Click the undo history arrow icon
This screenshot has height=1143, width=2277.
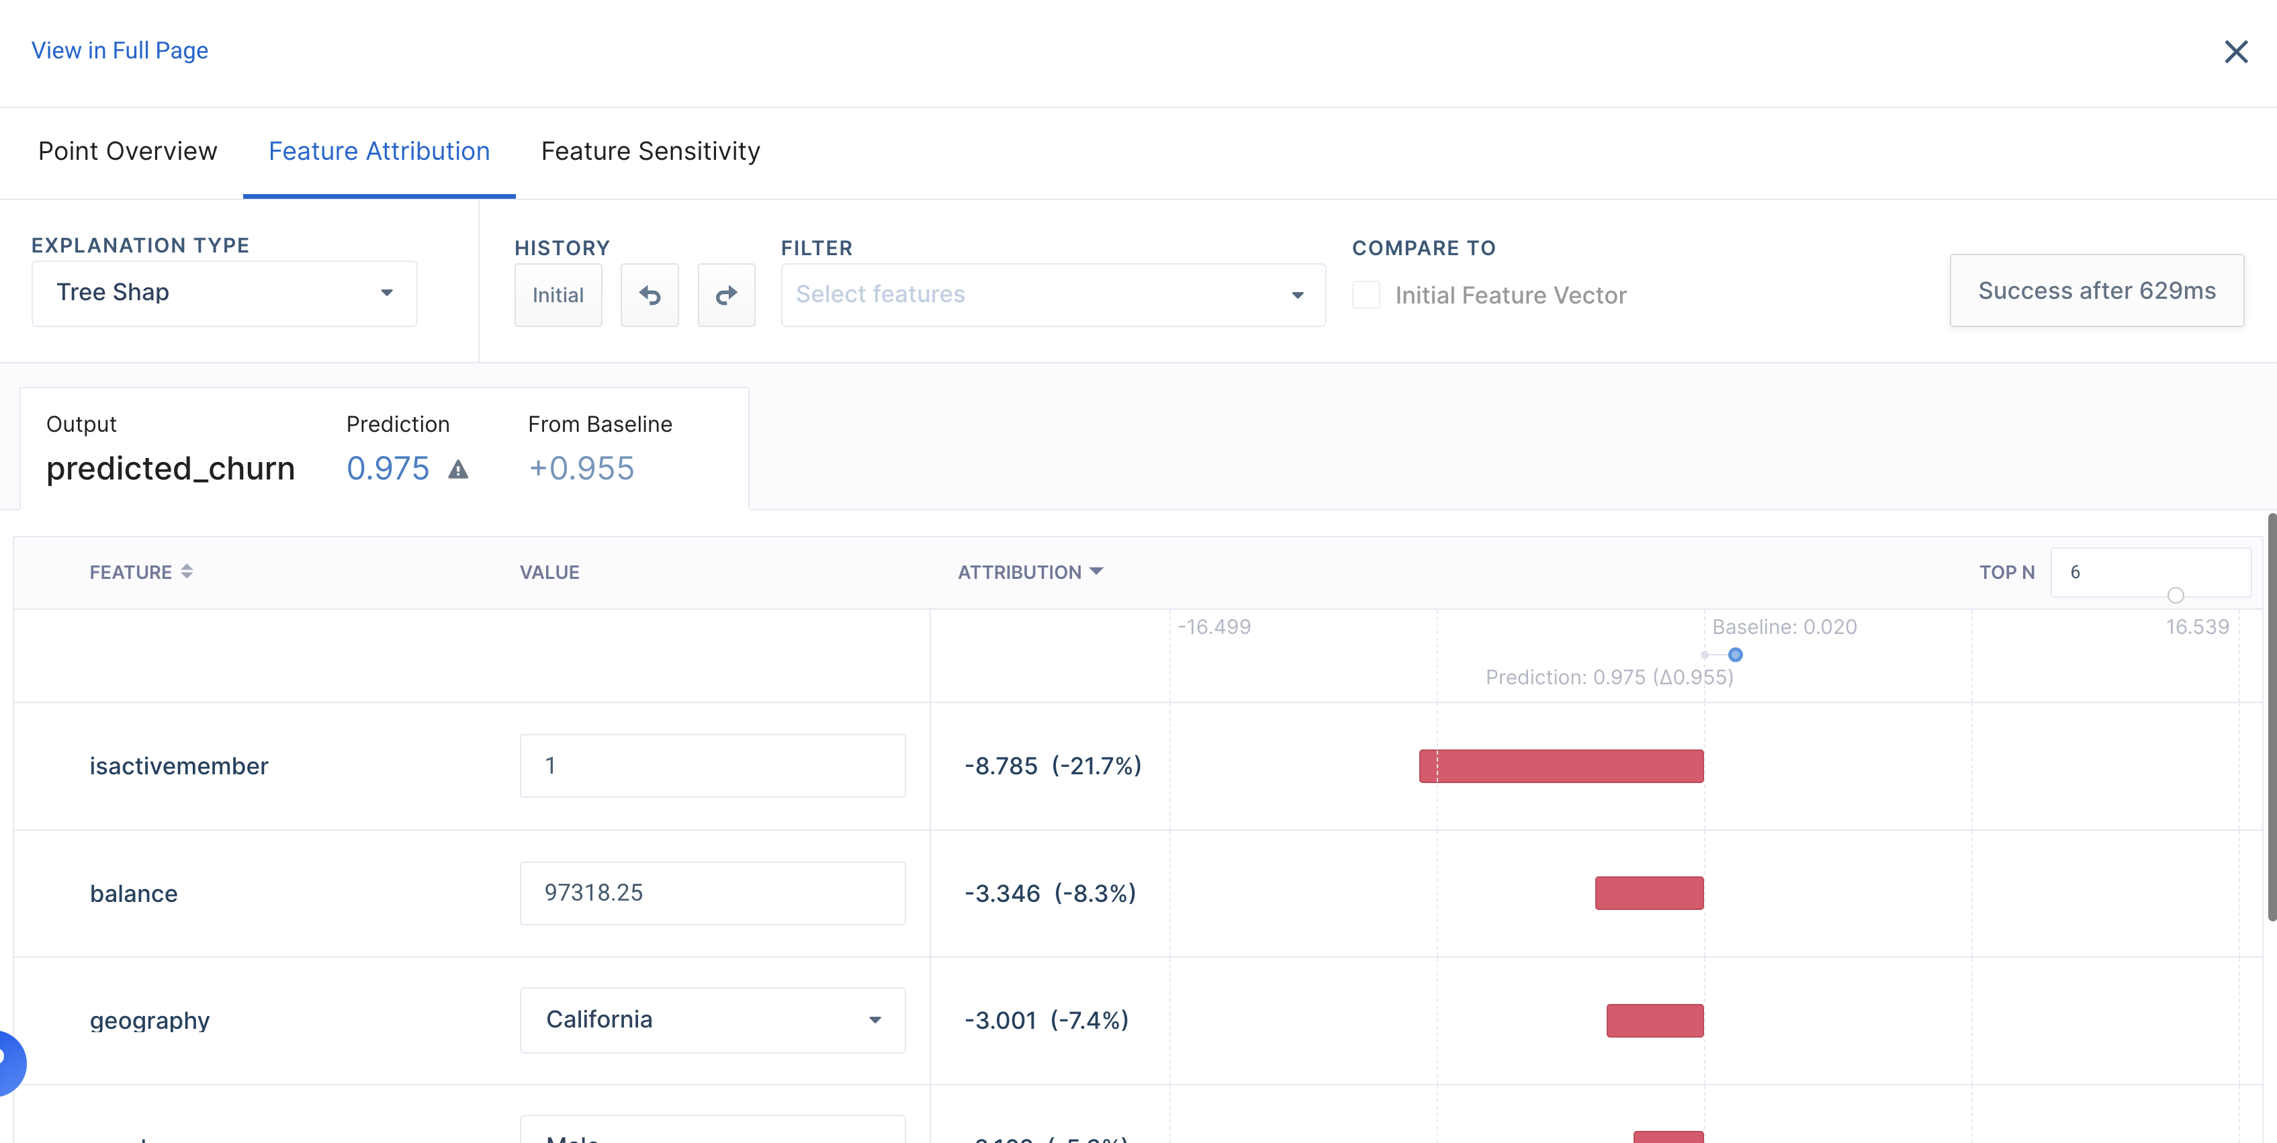click(650, 295)
